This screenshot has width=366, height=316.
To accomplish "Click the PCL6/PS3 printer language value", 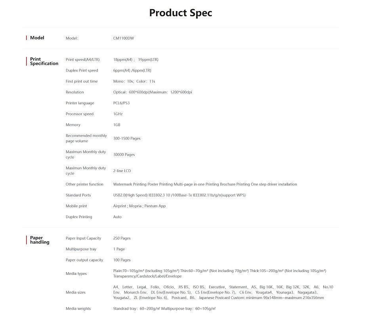I will pos(121,103).
